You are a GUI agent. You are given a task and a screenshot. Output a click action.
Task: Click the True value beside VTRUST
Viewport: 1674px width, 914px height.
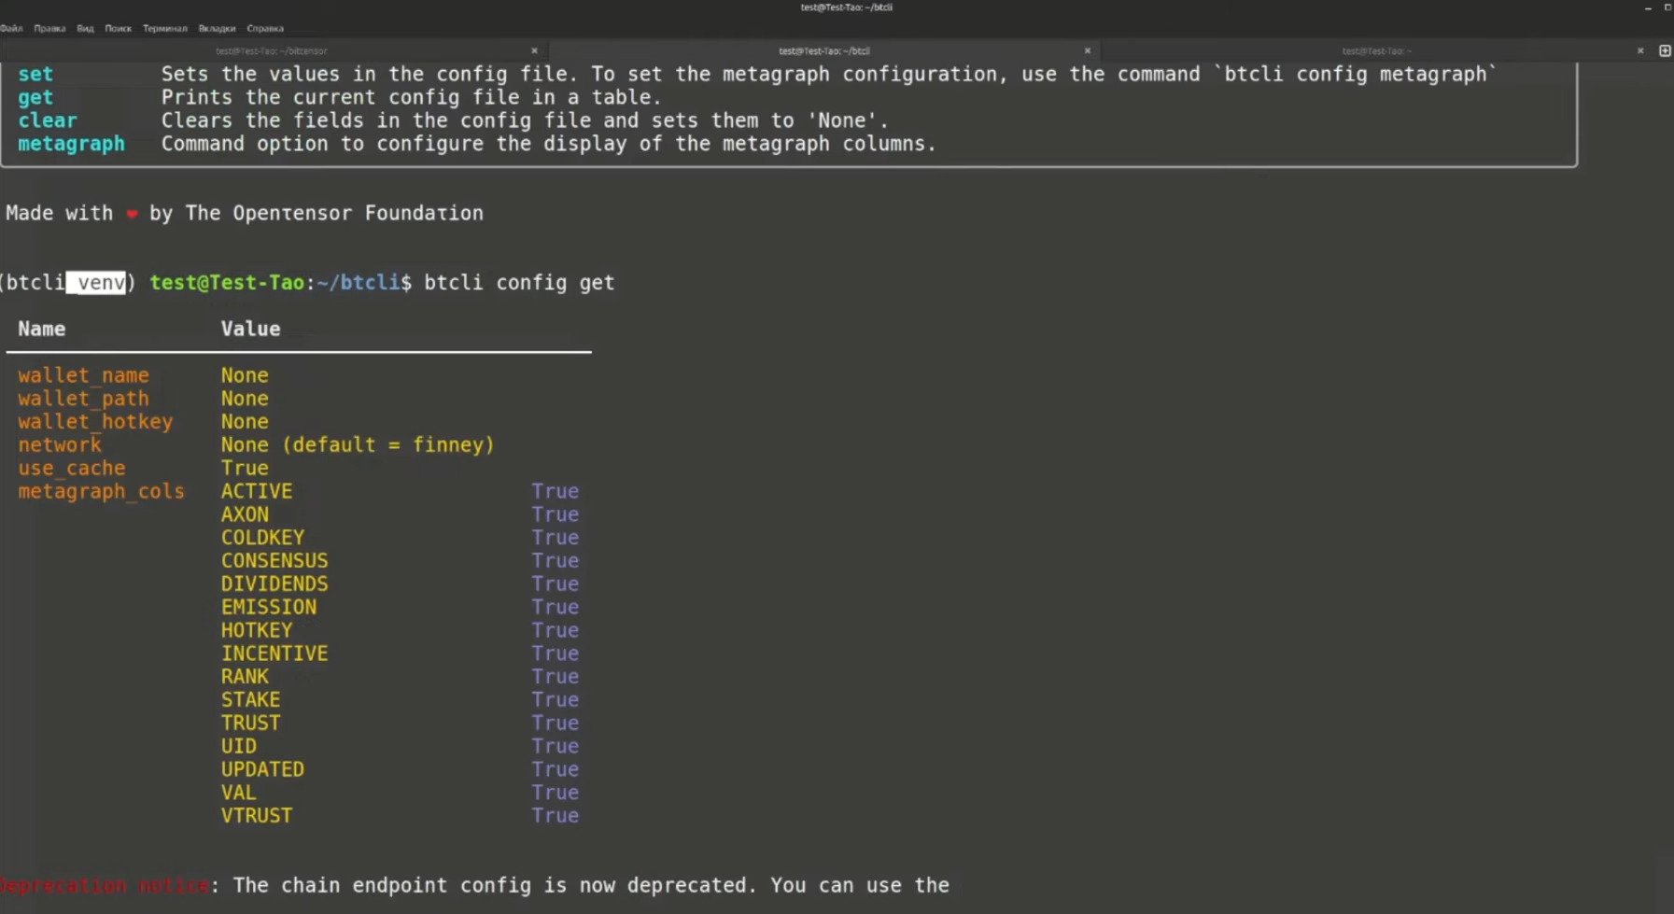555,816
